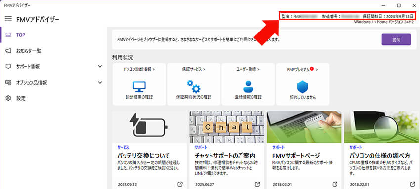The width and height of the screenshot is (420, 189).
Task: Click the TOP laptop icon in sidebar
Action: 8,35
